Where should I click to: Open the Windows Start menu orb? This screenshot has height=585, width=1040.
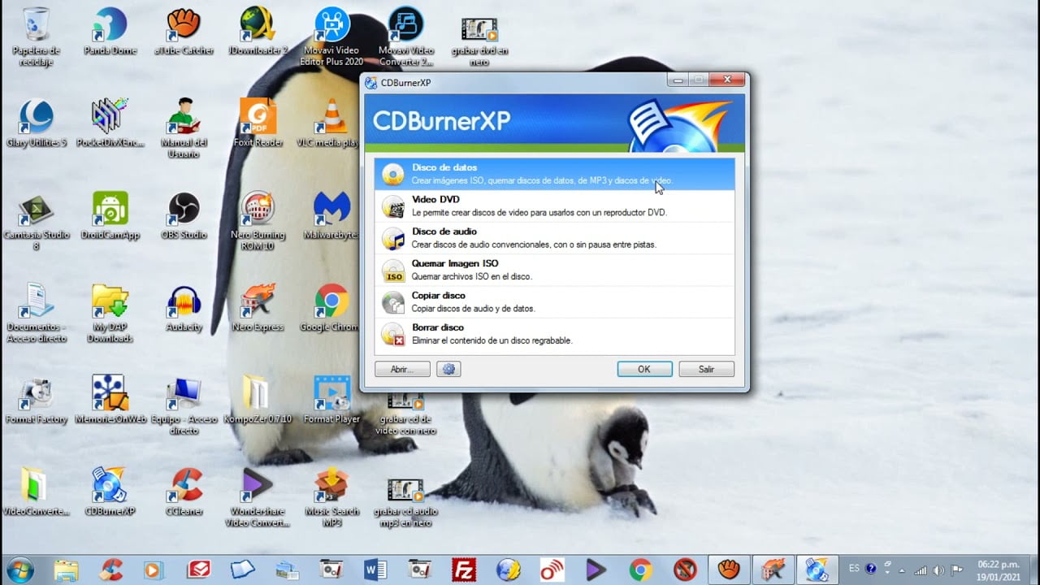coord(19,569)
